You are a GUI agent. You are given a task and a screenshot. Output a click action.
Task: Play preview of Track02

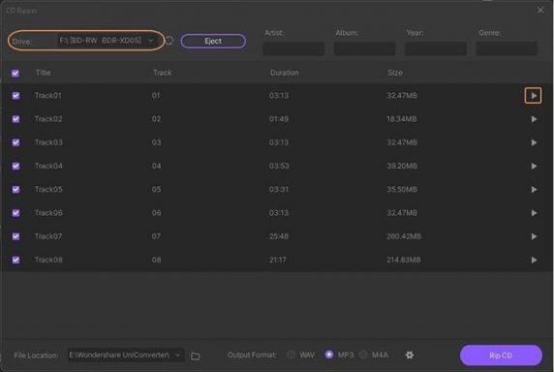point(534,119)
